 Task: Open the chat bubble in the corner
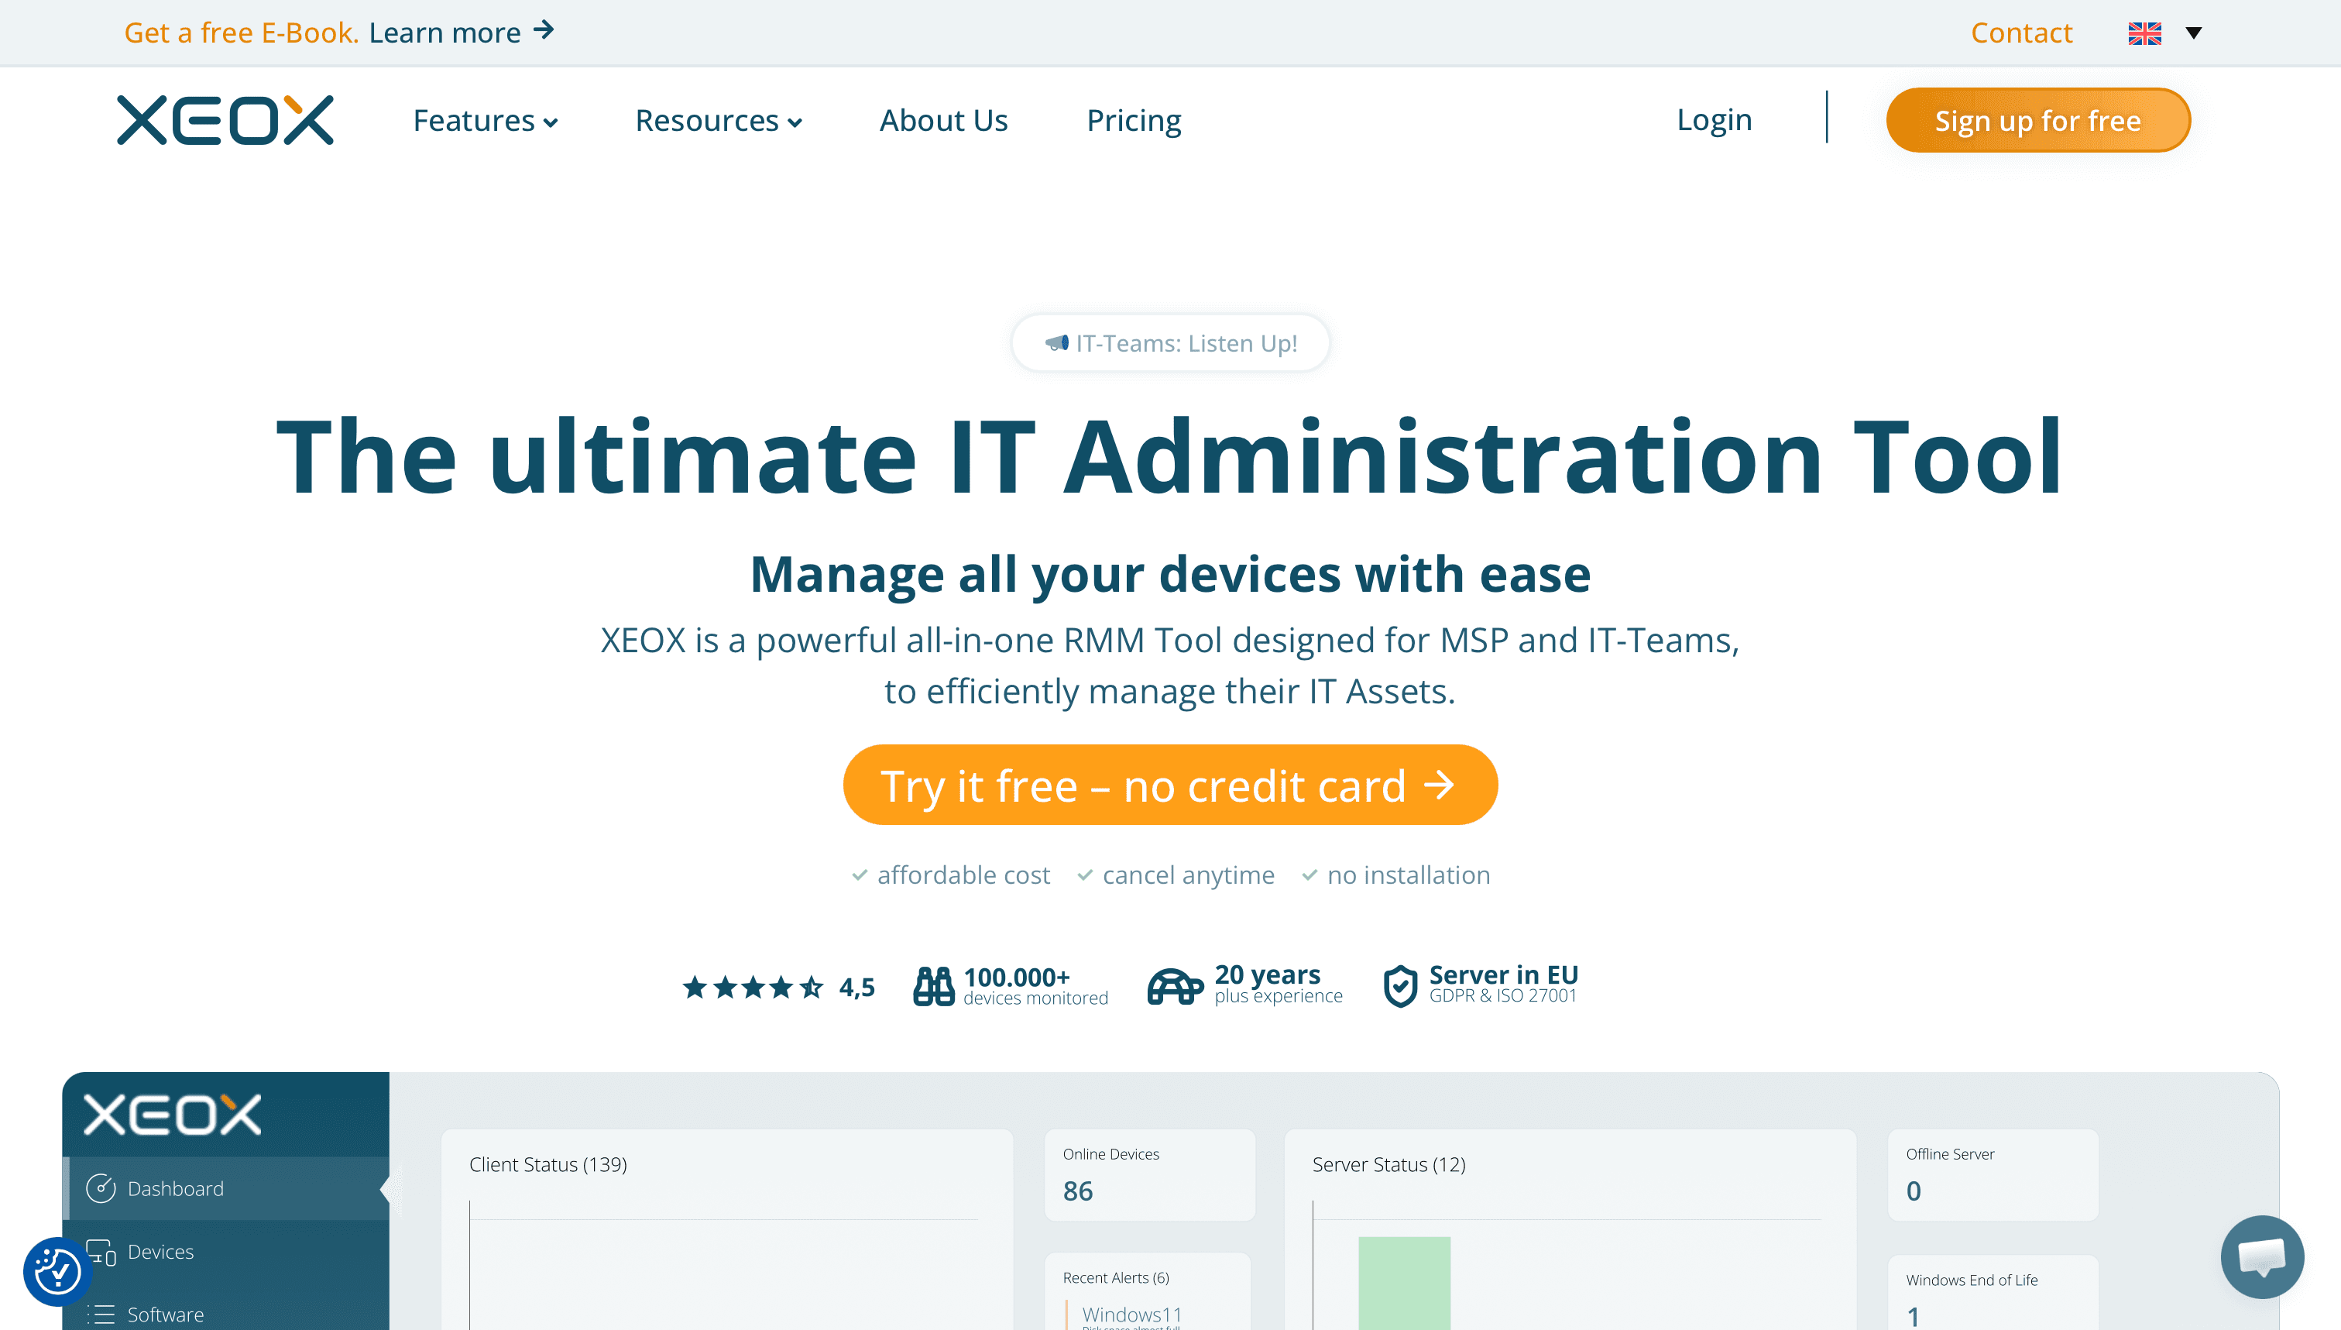pos(2263,1257)
